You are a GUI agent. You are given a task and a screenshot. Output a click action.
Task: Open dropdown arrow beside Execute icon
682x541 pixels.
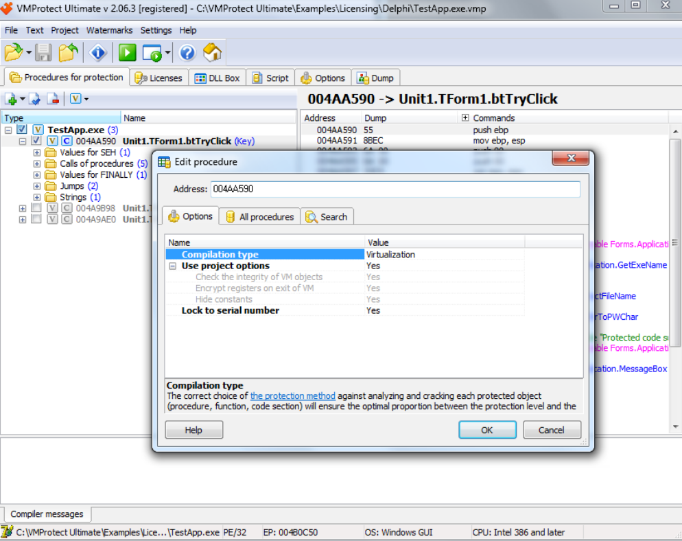pyautogui.click(x=167, y=53)
